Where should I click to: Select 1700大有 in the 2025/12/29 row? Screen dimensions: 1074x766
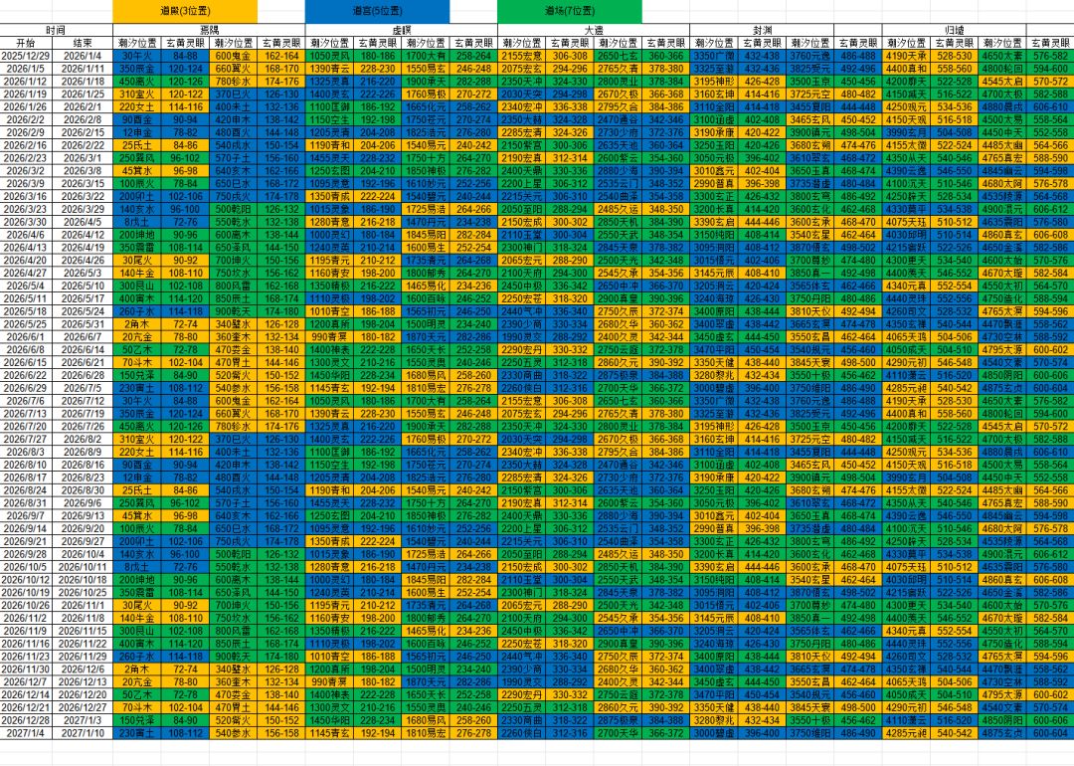tap(426, 56)
